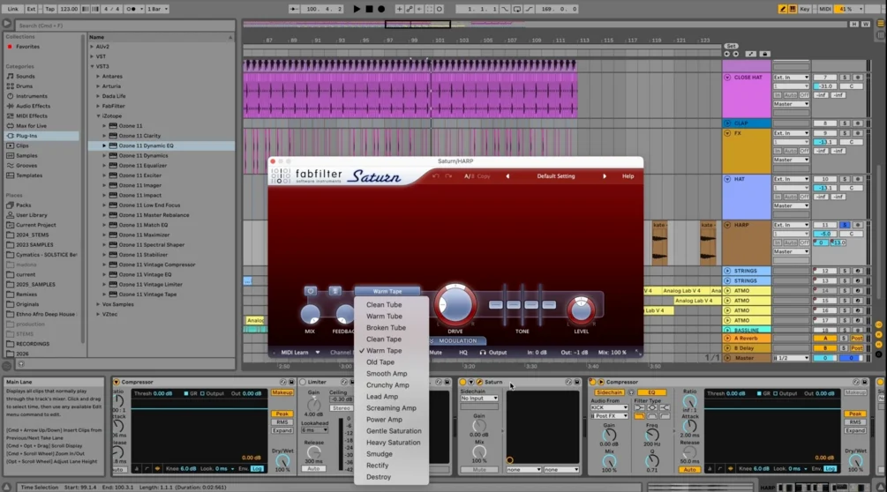Open MIDI Effects category in browser
The image size is (887, 492).
tap(31, 116)
